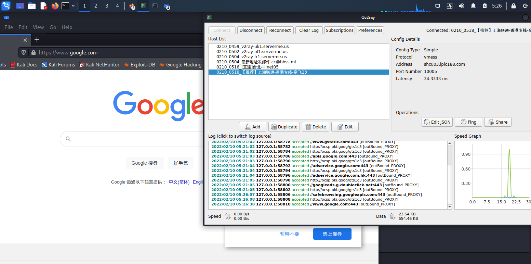Click the Clear Log button
The height and width of the screenshot is (264, 531).
309,30
